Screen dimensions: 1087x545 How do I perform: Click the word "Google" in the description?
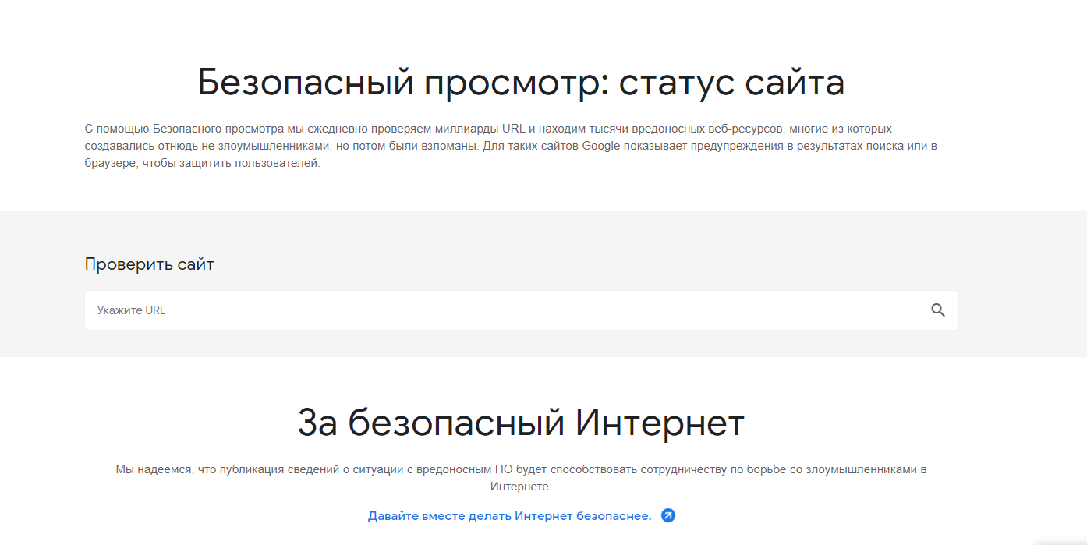click(x=601, y=146)
